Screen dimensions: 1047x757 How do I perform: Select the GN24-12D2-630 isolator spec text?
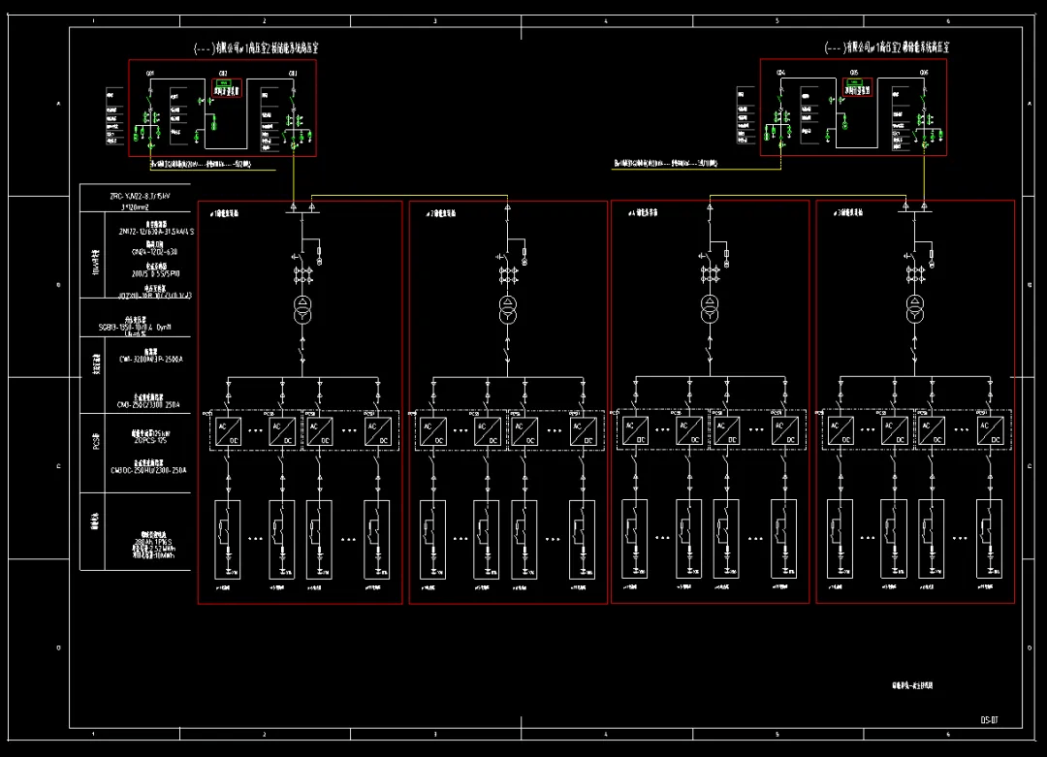[139, 251]
